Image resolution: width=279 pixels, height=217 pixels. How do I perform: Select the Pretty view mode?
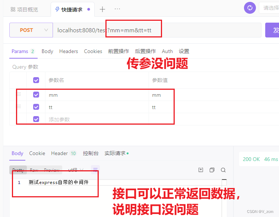click(18, 170)
